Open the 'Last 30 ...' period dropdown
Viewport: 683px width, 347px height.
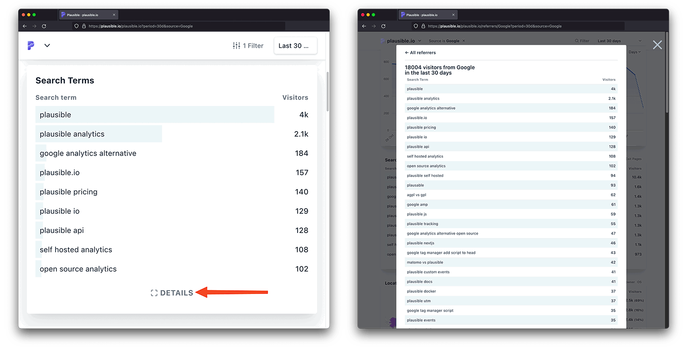295,46
